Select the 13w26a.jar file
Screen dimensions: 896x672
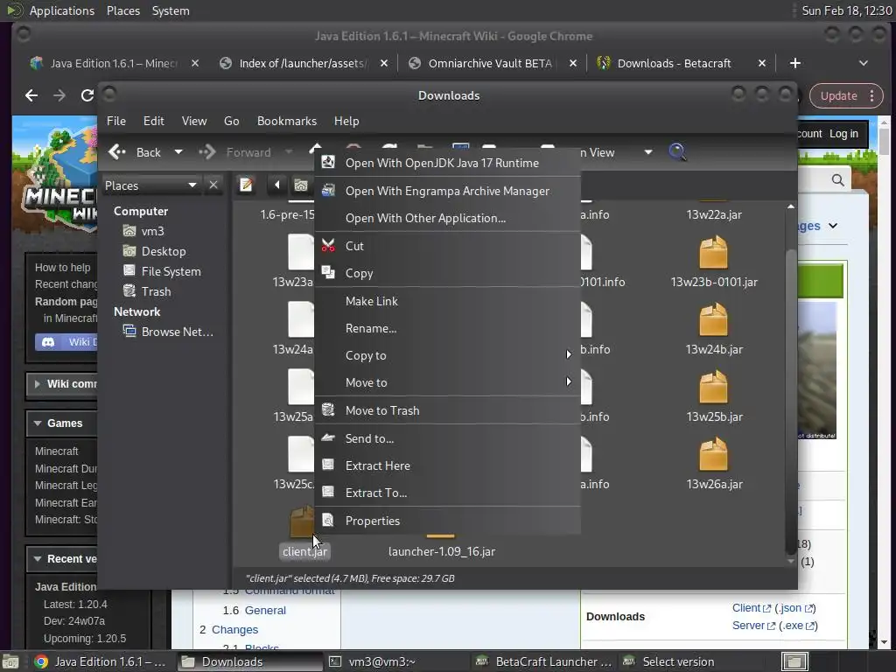[x=714, y=465]
